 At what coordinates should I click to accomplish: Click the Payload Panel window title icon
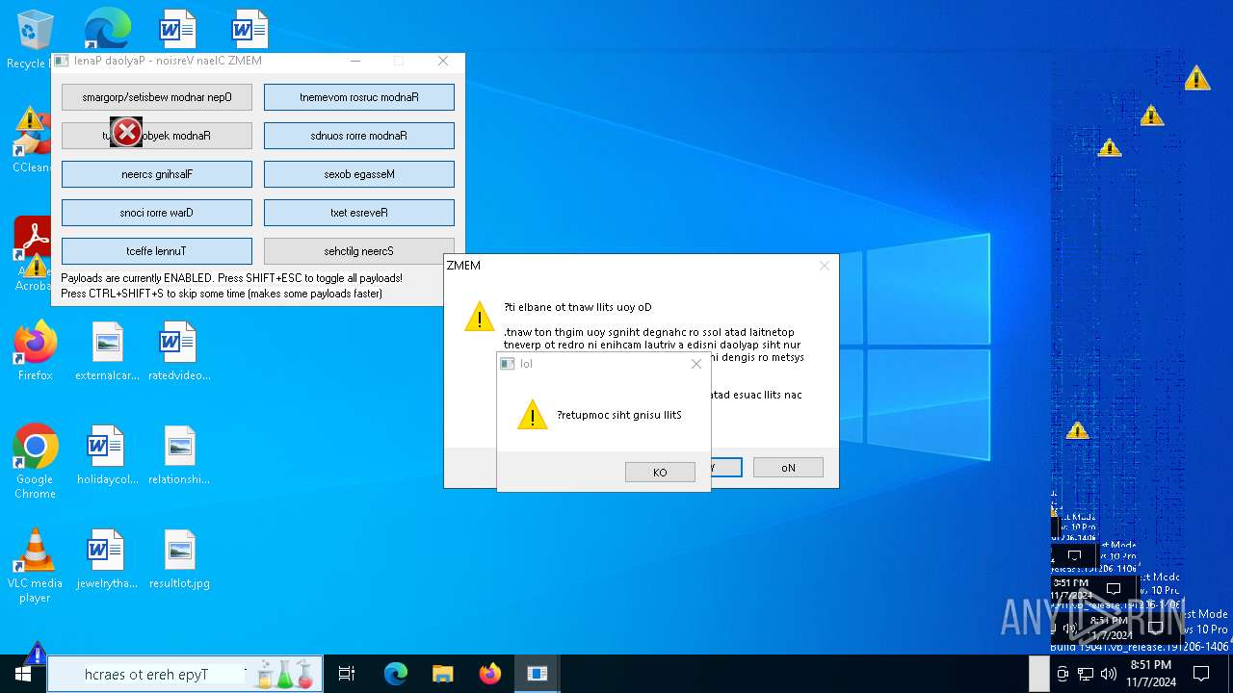(62, 61)
